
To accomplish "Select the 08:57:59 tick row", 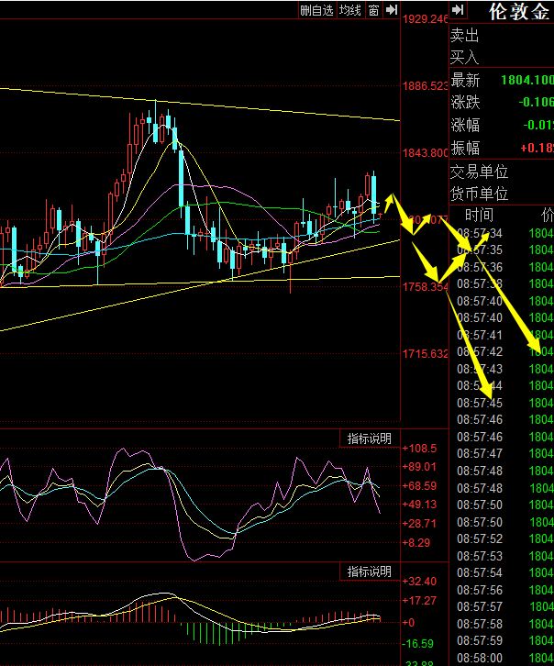I will tap(502, 640).
